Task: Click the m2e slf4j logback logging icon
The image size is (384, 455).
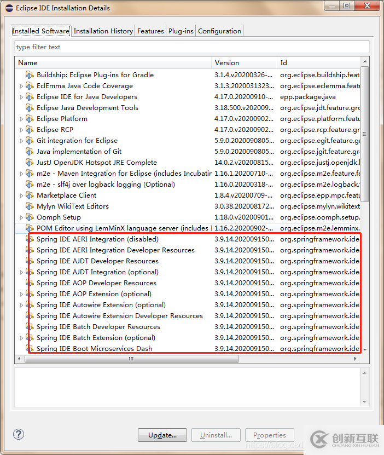Action: click(30, 185)
